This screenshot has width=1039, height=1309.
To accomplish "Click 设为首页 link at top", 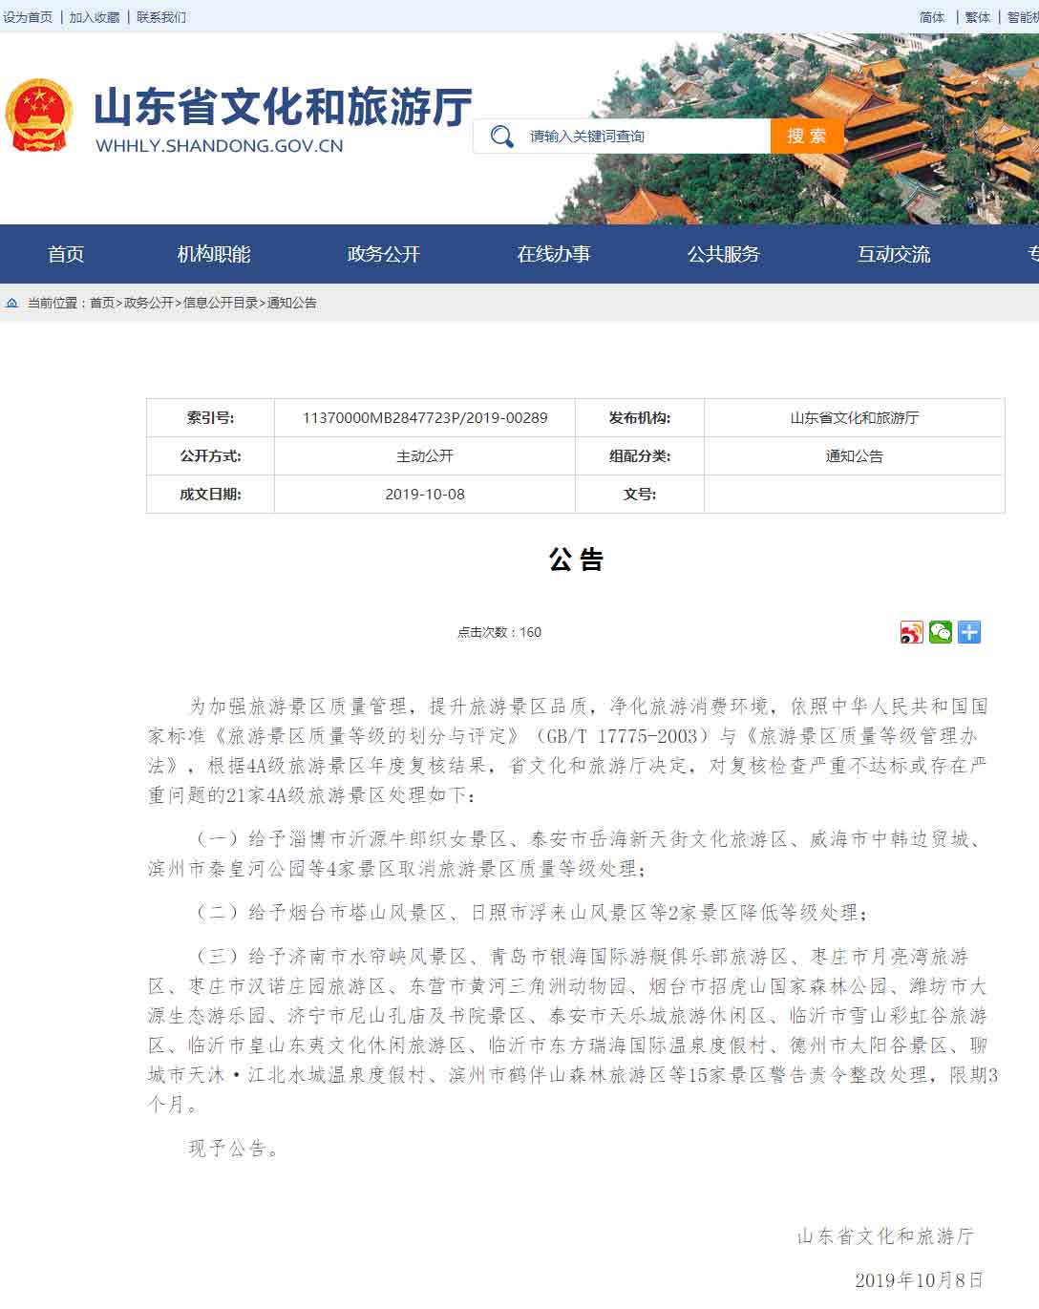I will tap(28, 17).
